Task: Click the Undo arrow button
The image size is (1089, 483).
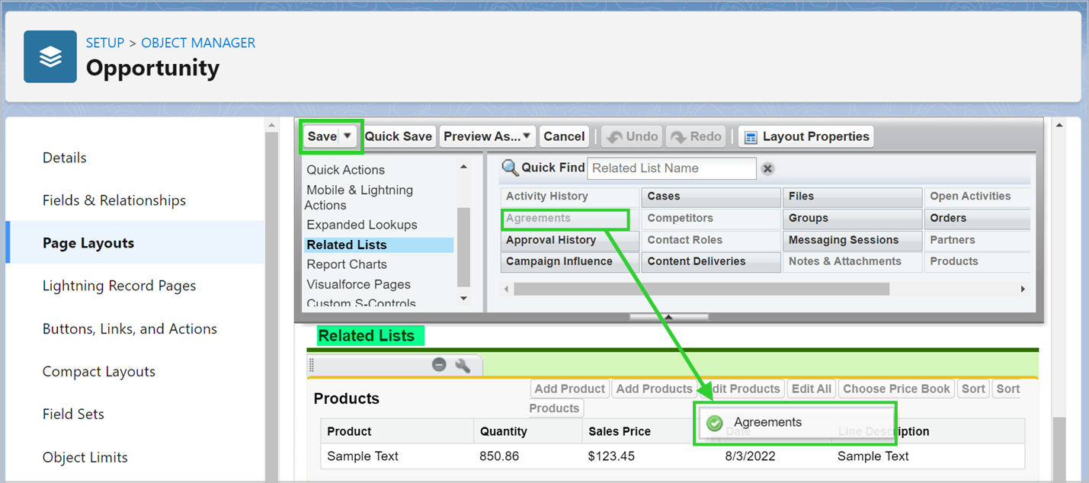Action: pyautogui.click(x=633, y=136)
